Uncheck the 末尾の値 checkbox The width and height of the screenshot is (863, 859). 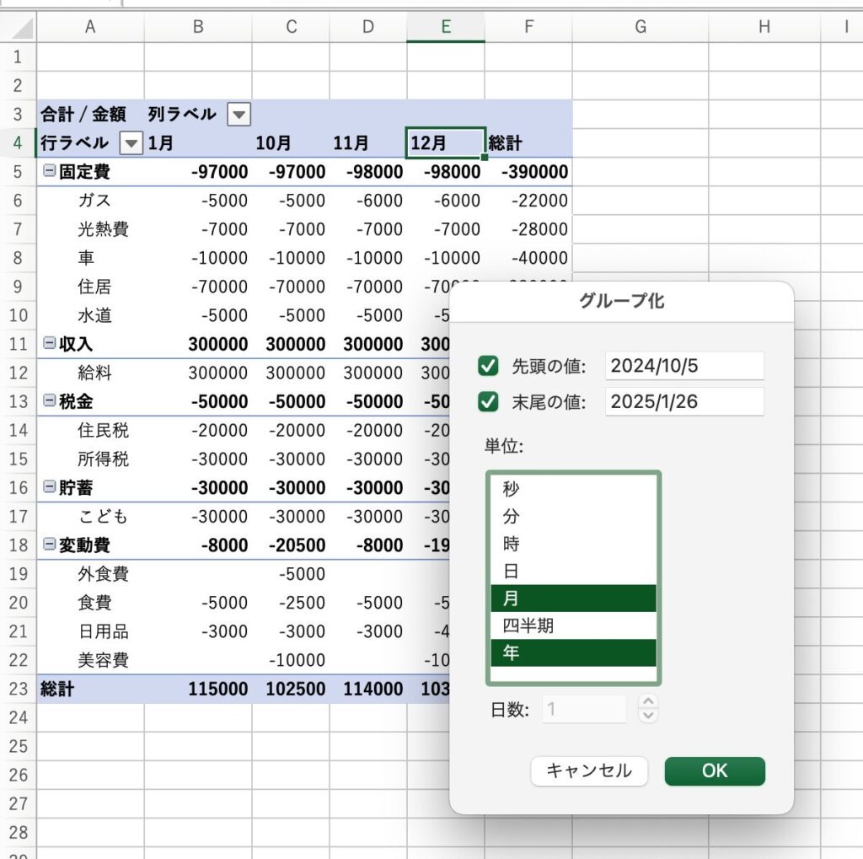point(488,401)
